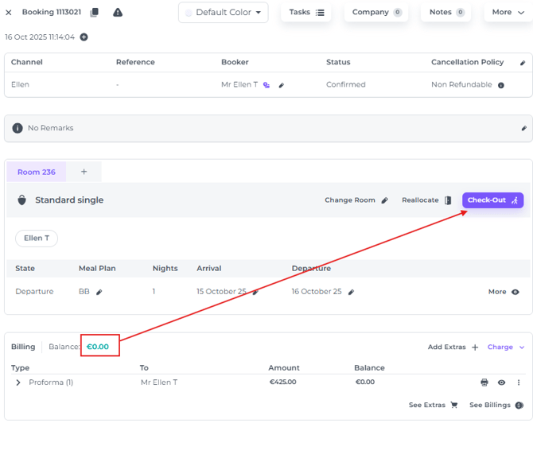Expand the More menu in header
Image resolution: width=533 pixels, height=454 pixels.
508,13
